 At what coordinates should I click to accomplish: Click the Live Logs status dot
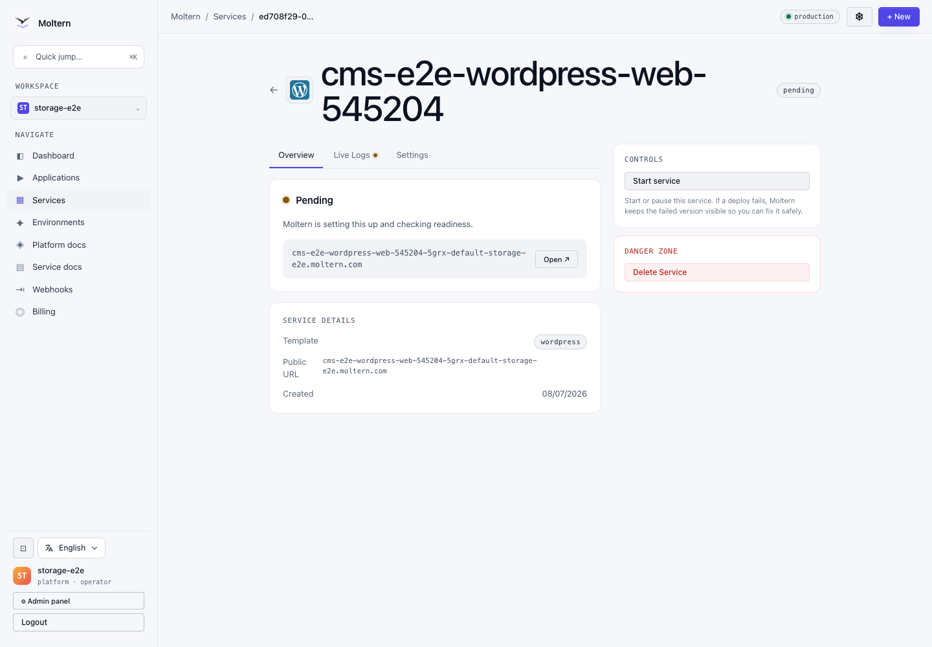(x=375, y=155)
